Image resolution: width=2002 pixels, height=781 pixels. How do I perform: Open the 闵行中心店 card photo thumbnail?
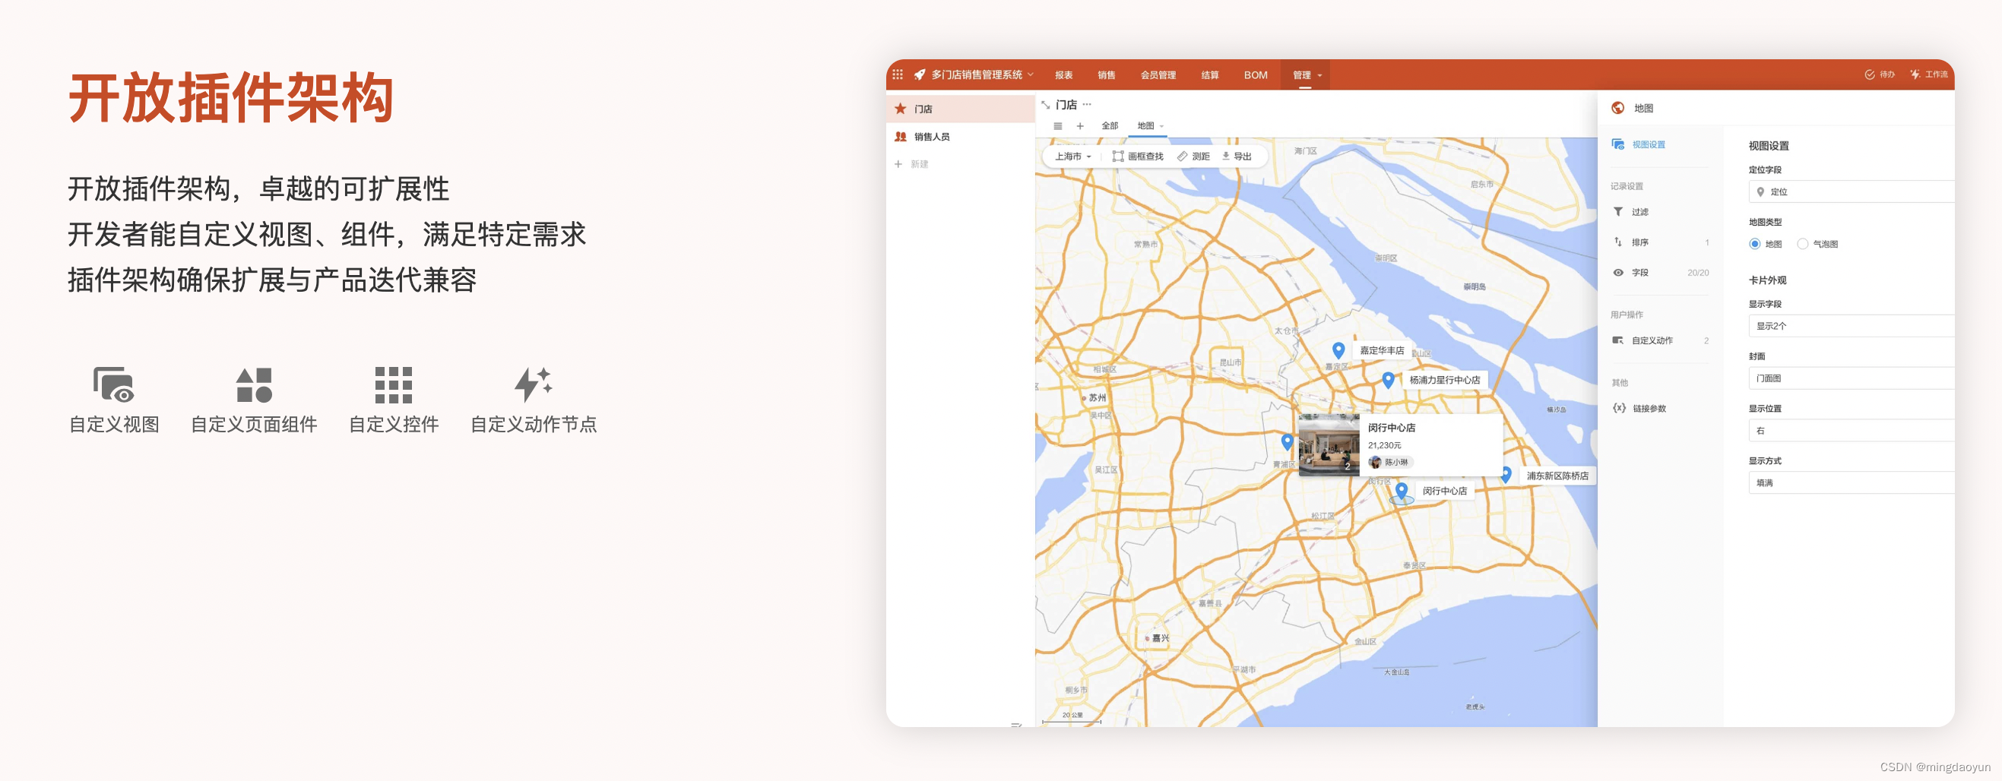point(1329,445)
